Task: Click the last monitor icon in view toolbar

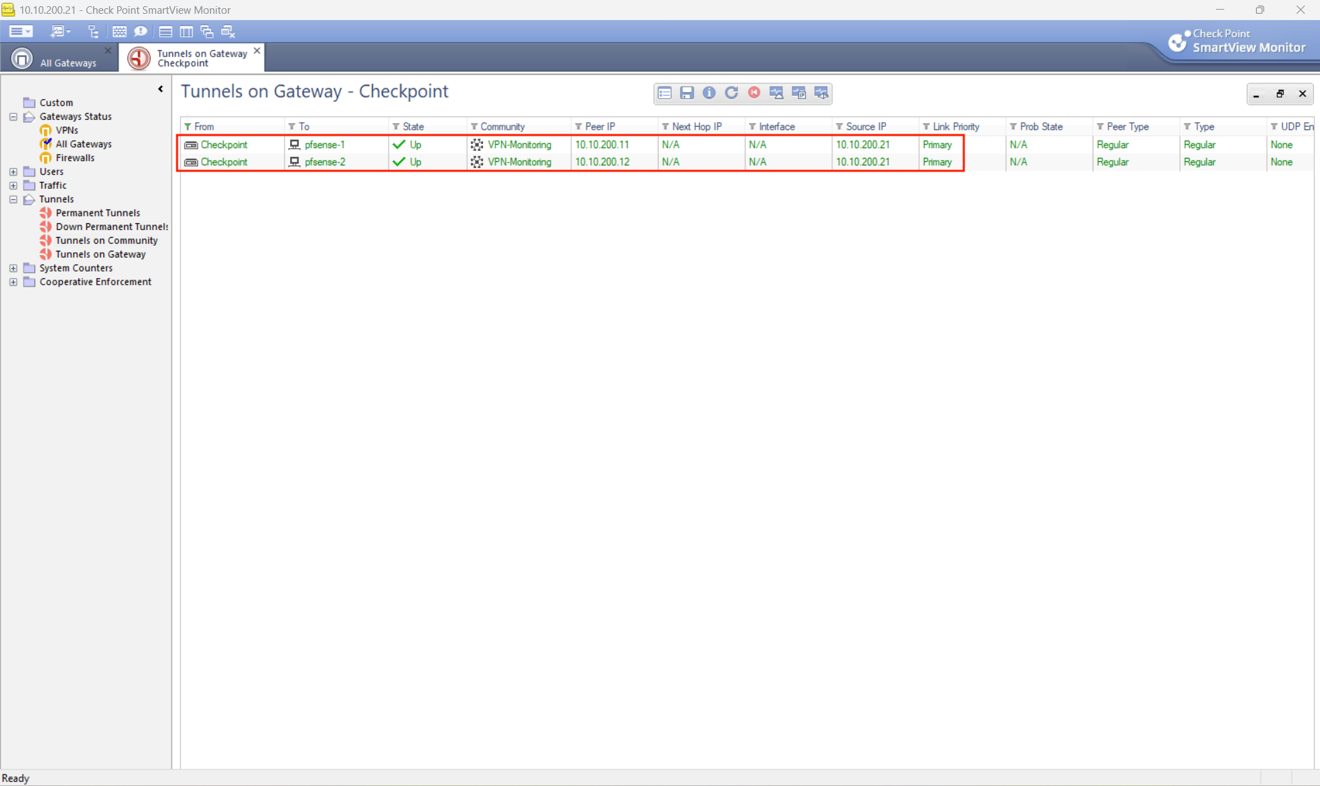Action: [x=821, y=93]
